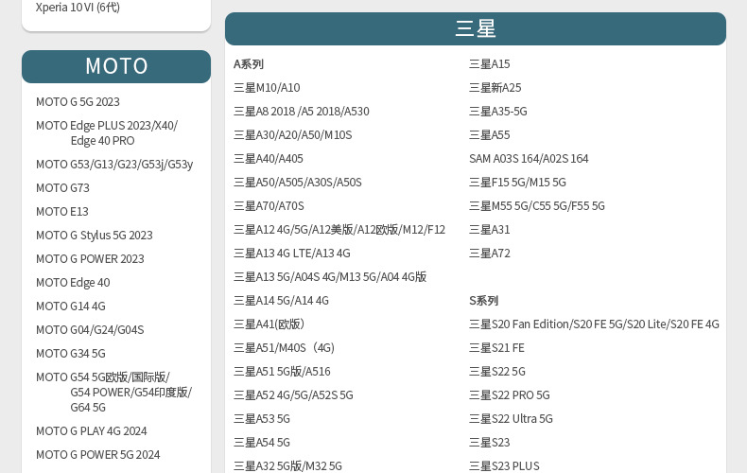Select MOTO G 5G 2023
747x473 pixels.
pos(78,102)
